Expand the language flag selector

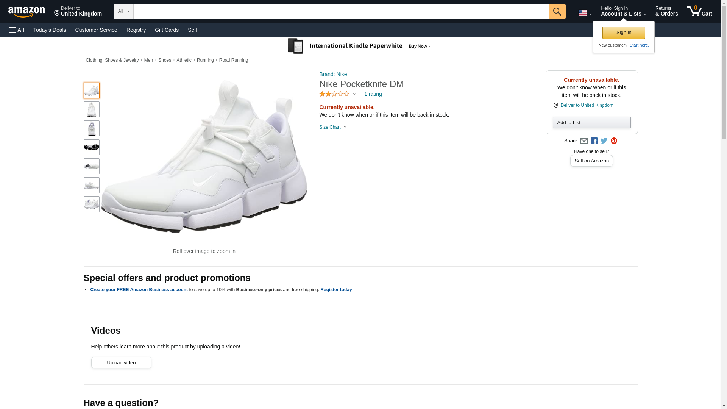coord(585,13)
